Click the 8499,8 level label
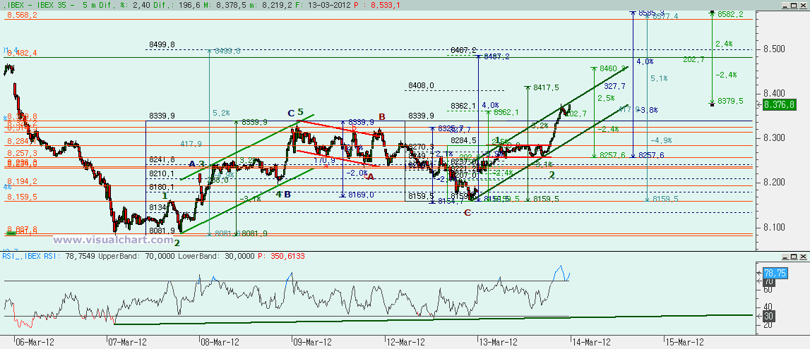This screenshot has height=349, width=810. [x=162, y=45]
